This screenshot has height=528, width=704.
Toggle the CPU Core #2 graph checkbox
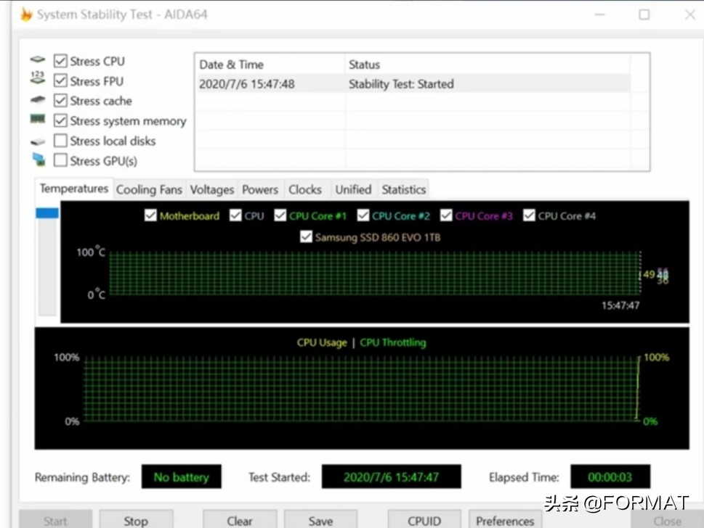[363, 215]
